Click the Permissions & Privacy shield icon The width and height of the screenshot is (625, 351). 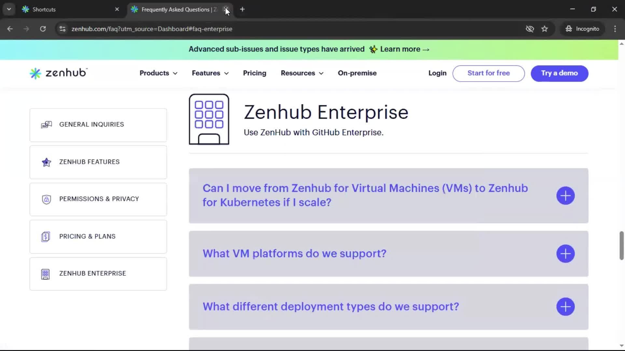coord(46,199)
